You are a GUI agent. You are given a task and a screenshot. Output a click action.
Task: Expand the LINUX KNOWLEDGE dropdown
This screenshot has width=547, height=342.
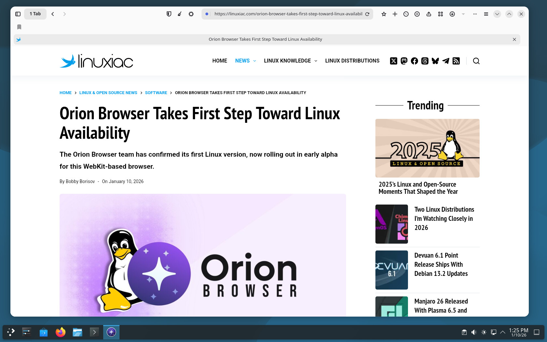coord(316,61)
